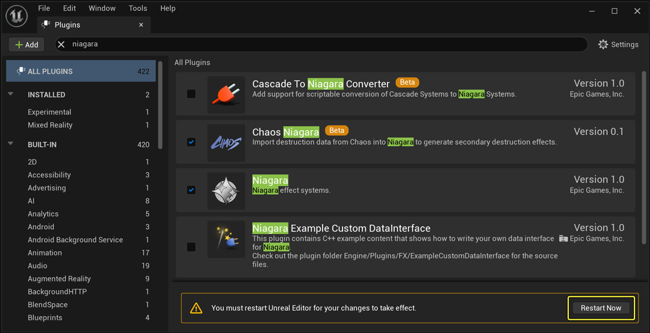Viewport: 650px width, 333px height.
Task: Click the warning triangle icon in restart notice
Action: (x=196, y=308)
